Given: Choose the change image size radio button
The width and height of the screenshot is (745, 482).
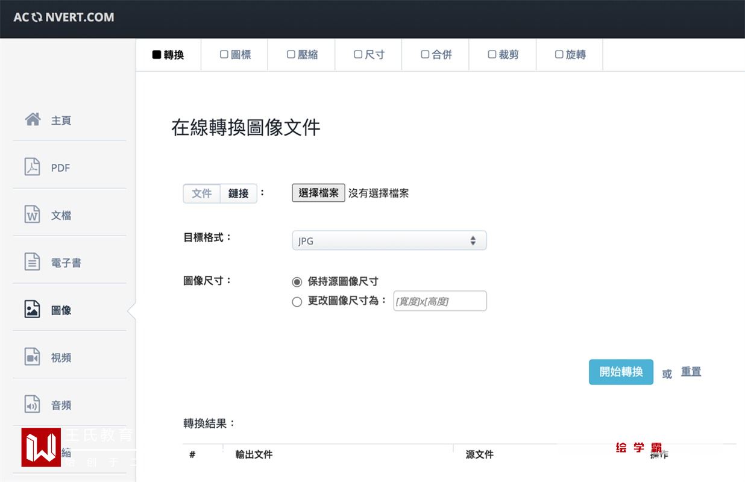Looking at the screenshot, I should pos(297,301).
